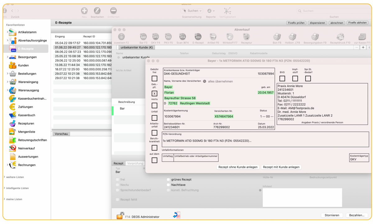Click the FiveRx abholen button
The height and width of the screenshot is (224, 373).
pos(358,23)
